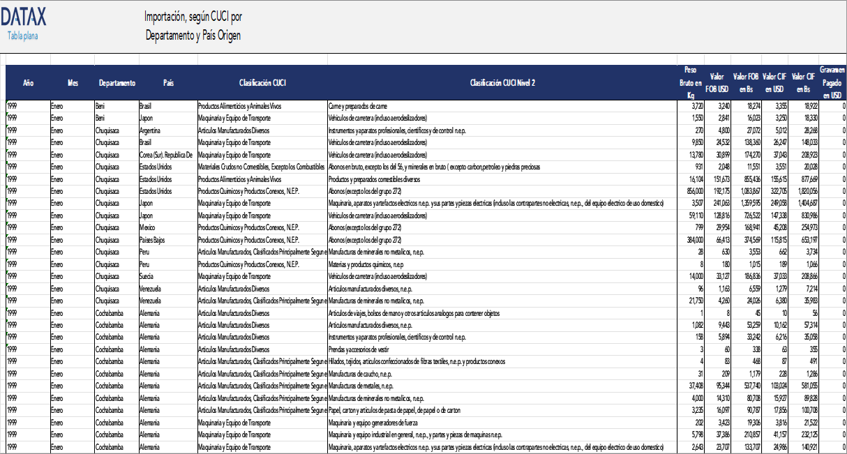Click the Peso Bruto en Kg header
Viewport: 847px width, 454px height.
(690, 83)
